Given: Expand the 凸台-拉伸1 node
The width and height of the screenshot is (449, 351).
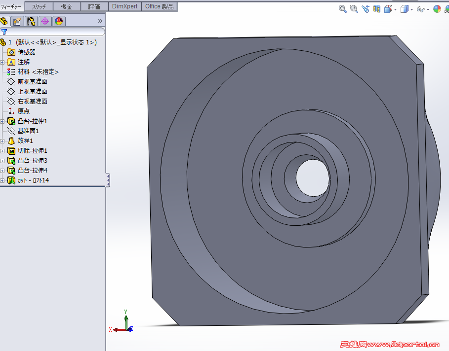Looking at the screenshot, I should [2, 121].
